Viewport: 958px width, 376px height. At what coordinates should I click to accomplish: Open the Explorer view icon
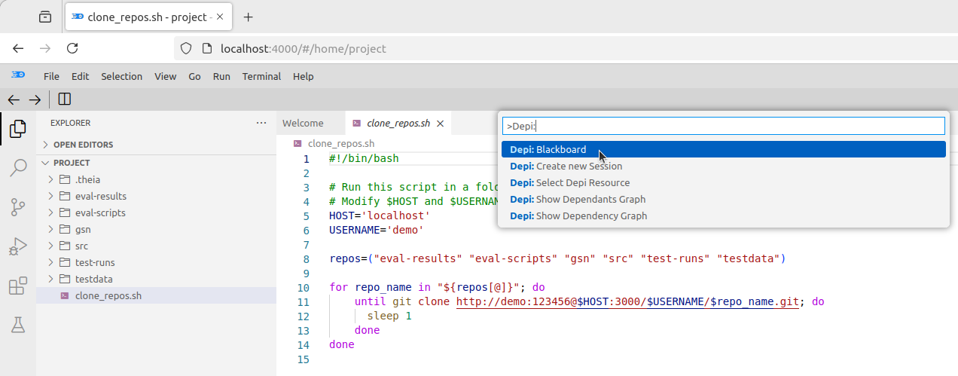(x=17, y=130)
